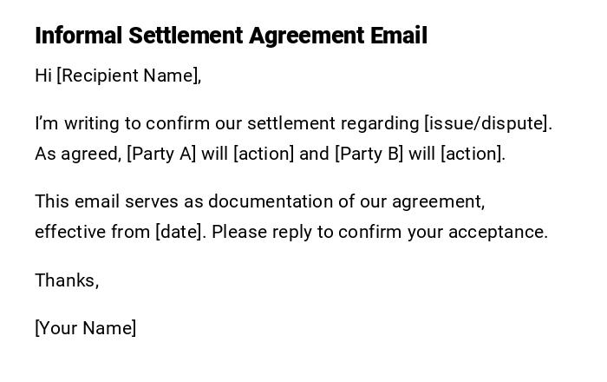The image size is (607, 382).
Task: Click the [action] placeholder following Party B
Action: (472, 154)
